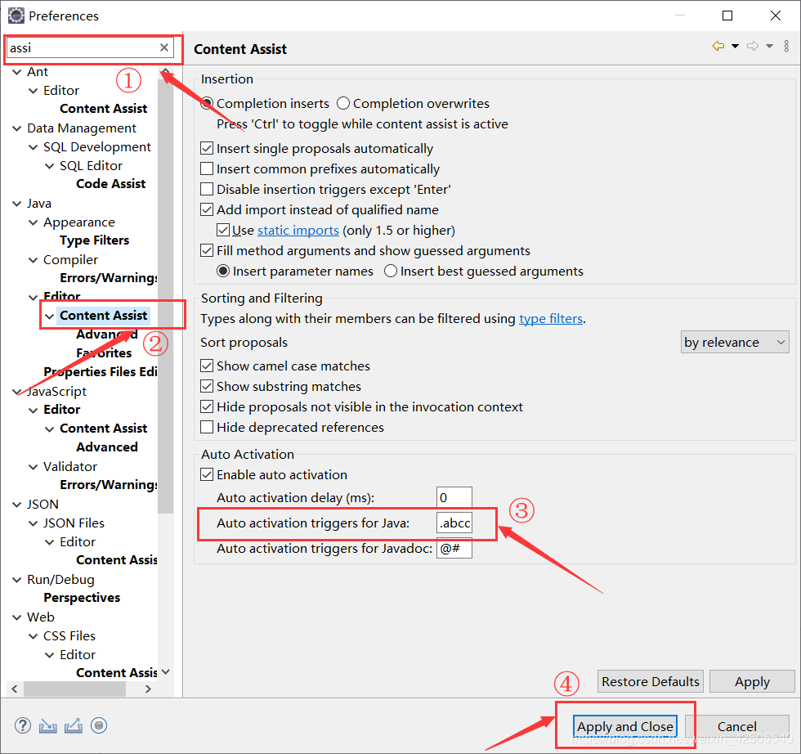Click the Import preferences icon
The image size is (801, 754).
(x=48, y=725)
